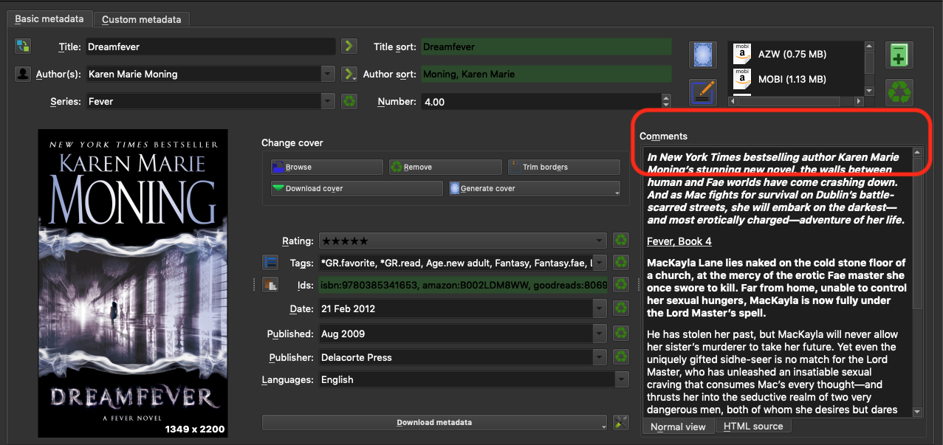
Task: Select the AZW format Amazon icon
Action: click(x=742, y=54)
